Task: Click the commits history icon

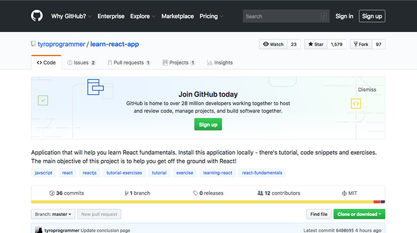Action: click(x=52, y=193)
